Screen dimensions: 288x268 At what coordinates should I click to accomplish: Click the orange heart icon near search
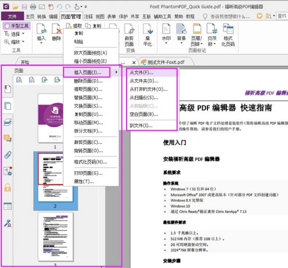(260, 16)
